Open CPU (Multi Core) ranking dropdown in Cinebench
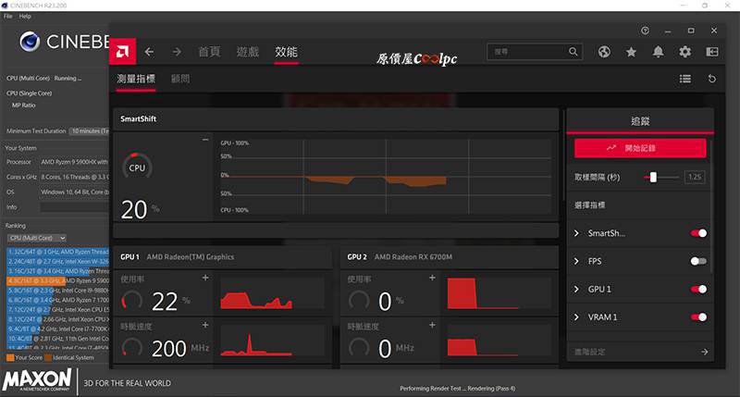The height and width of the screenshot is (397, 740). pyautogui.click(x=36, y=238)
